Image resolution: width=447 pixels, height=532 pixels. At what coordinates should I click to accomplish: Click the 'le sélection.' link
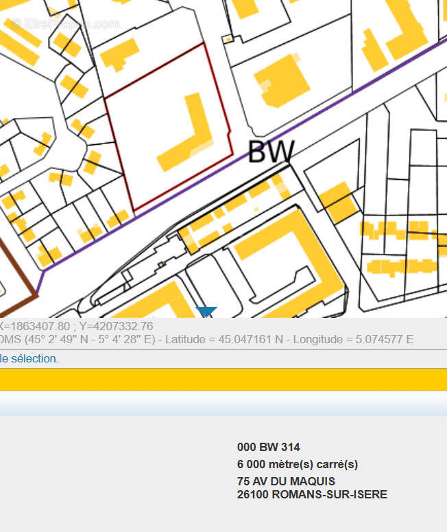coord(29,358)
